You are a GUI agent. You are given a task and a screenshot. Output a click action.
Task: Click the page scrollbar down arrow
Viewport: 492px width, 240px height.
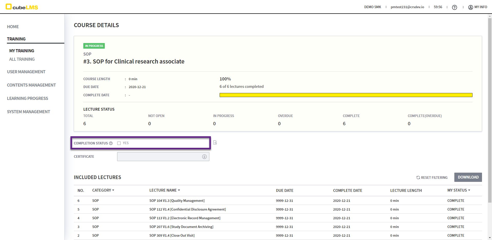490,237
